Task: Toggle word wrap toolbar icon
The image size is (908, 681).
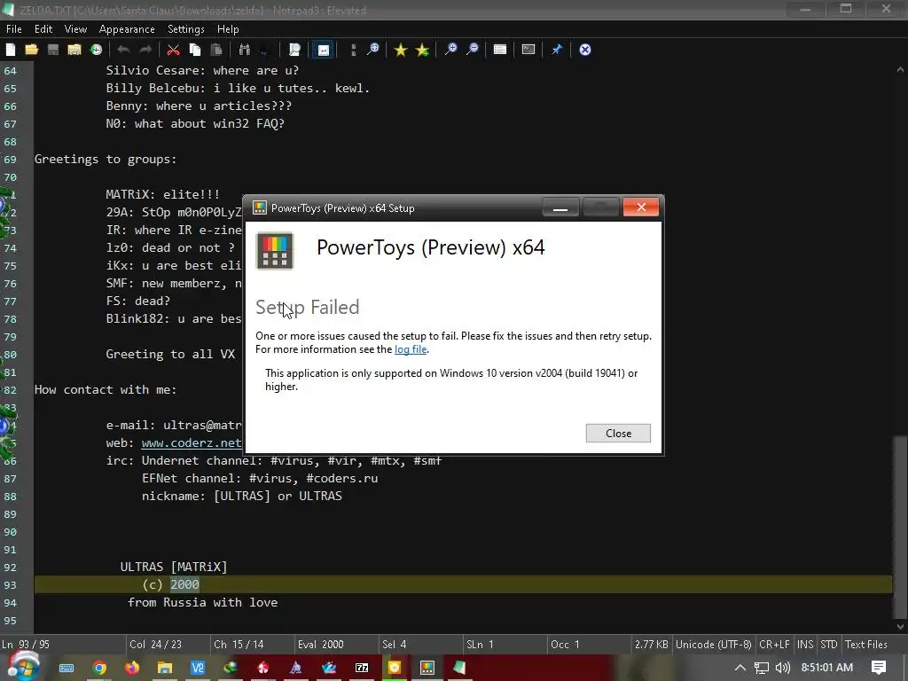Action: [323, 50]
